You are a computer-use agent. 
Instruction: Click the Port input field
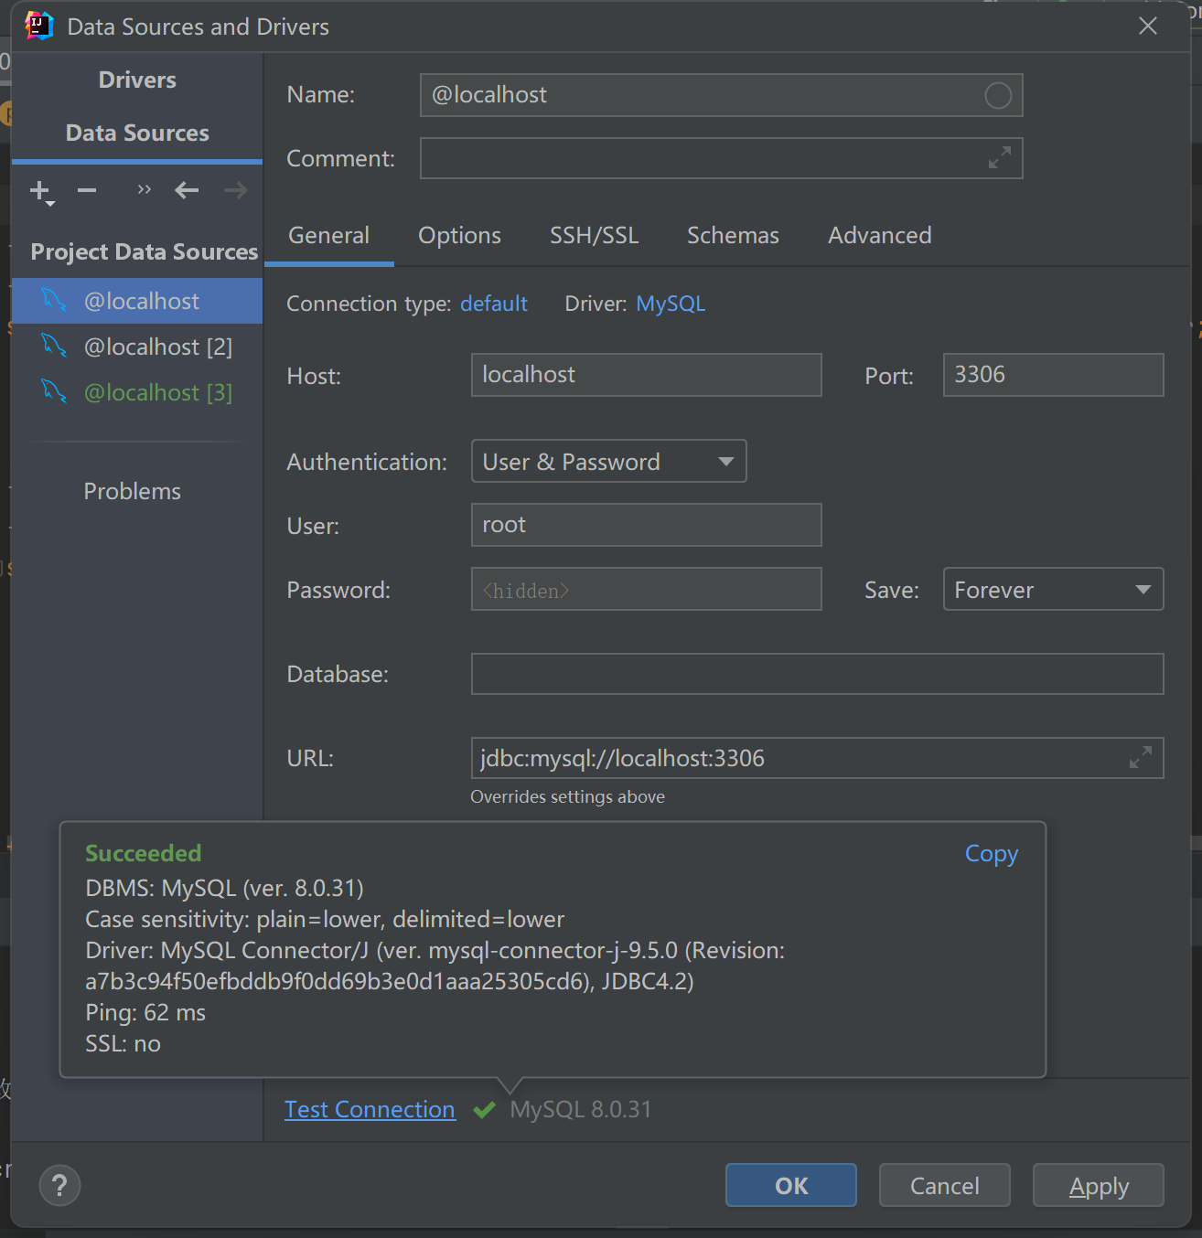click(1054, 375)
